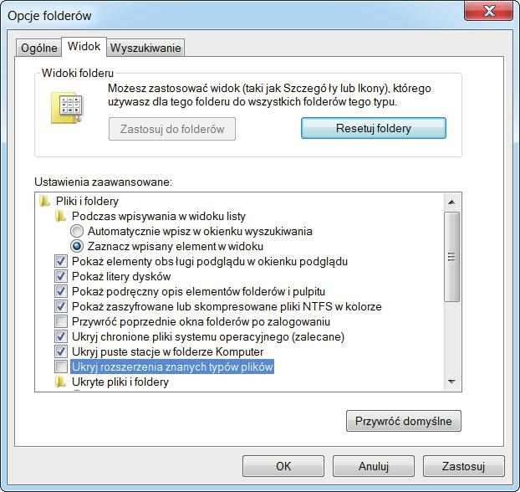Click Podczas wpisywania w widoku listy folder icon
Image resolution: width=520 pixels, height=492 pixels.
click(60, 216)
